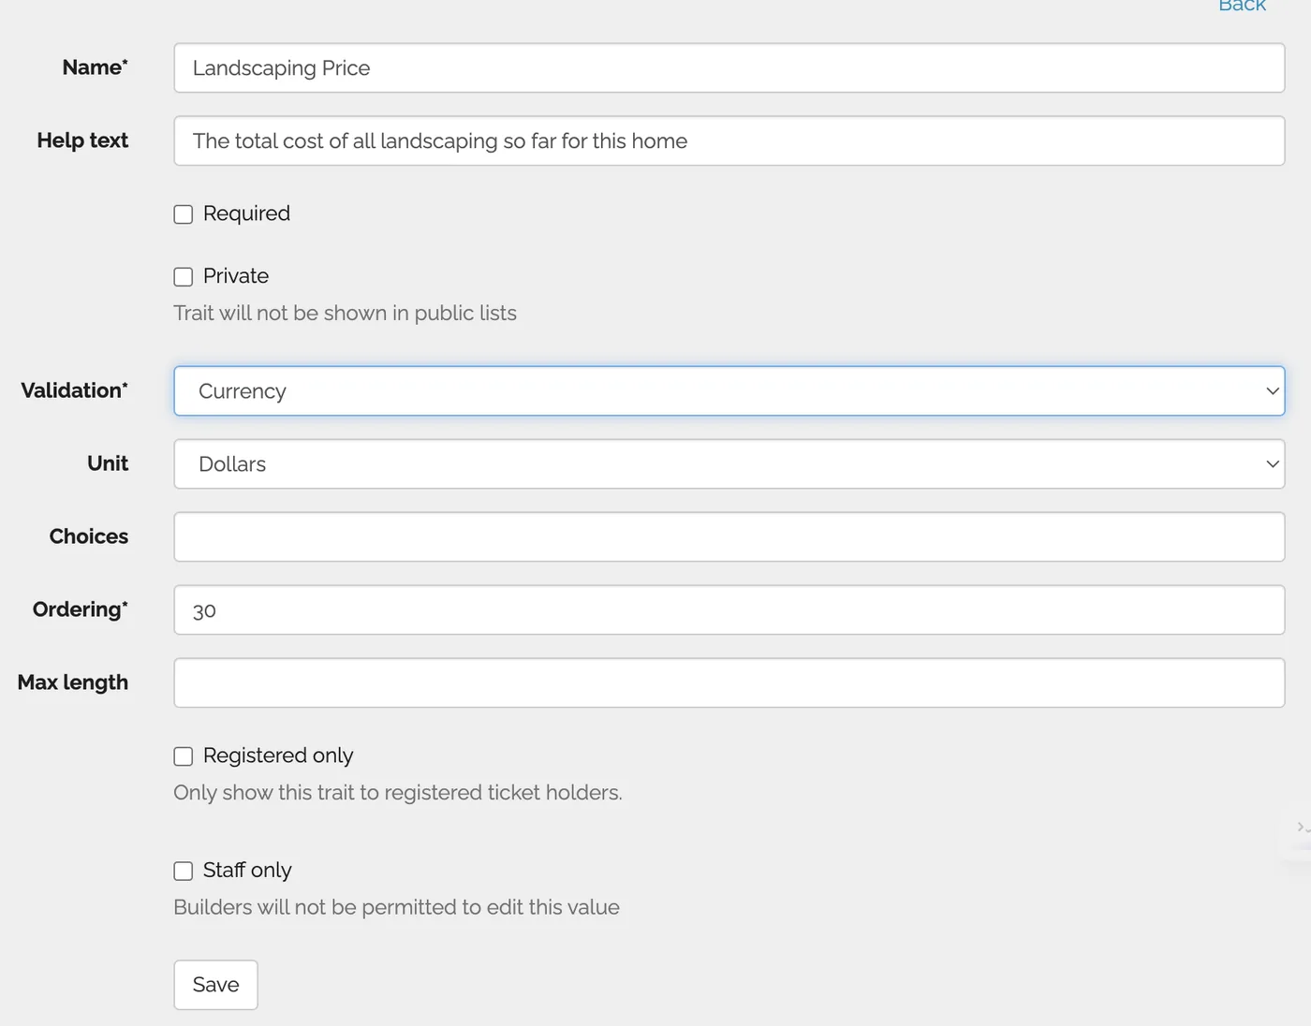
Task: Tick the Private checkbox
Action: 184,277
